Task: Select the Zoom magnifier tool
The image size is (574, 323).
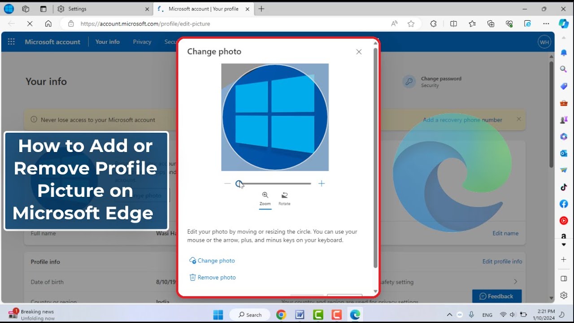Action: [x=265, y=199]
